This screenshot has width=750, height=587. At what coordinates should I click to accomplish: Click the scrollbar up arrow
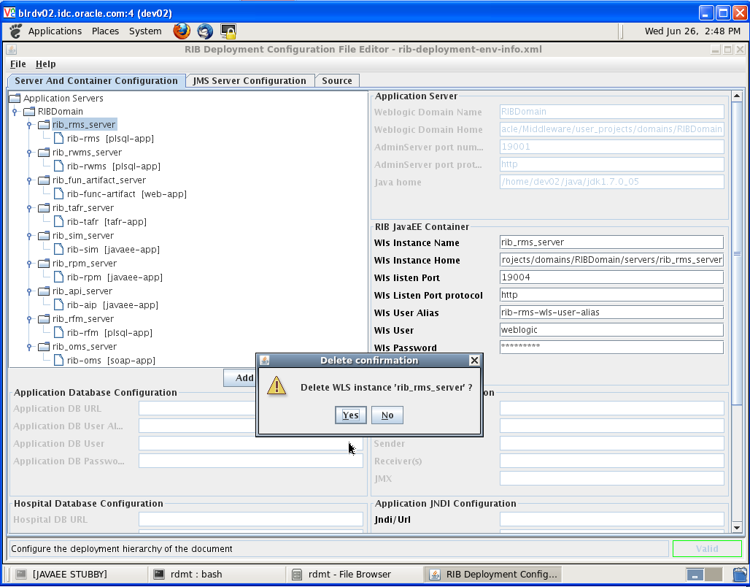737,96
